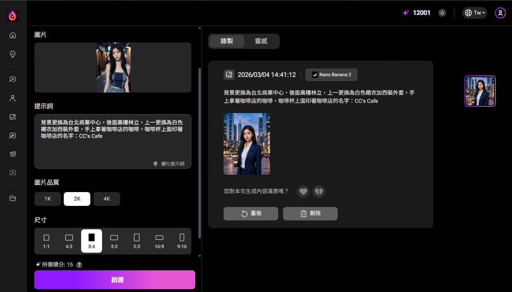Select the sketch editing icon in sidebar
The height and width of the screenshot is (292, 512).
tap(12, 154)
